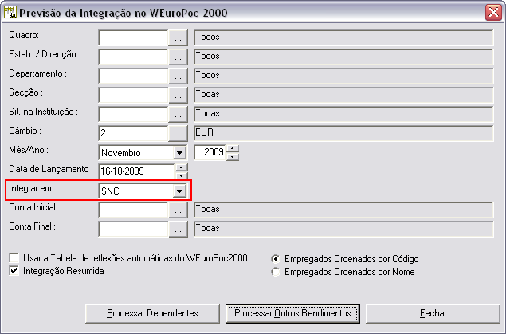Image resolution: width=506 pixels, height=334 pixels.
Task: Focus the Quadro code input field
Action: [x=133, y=38]
